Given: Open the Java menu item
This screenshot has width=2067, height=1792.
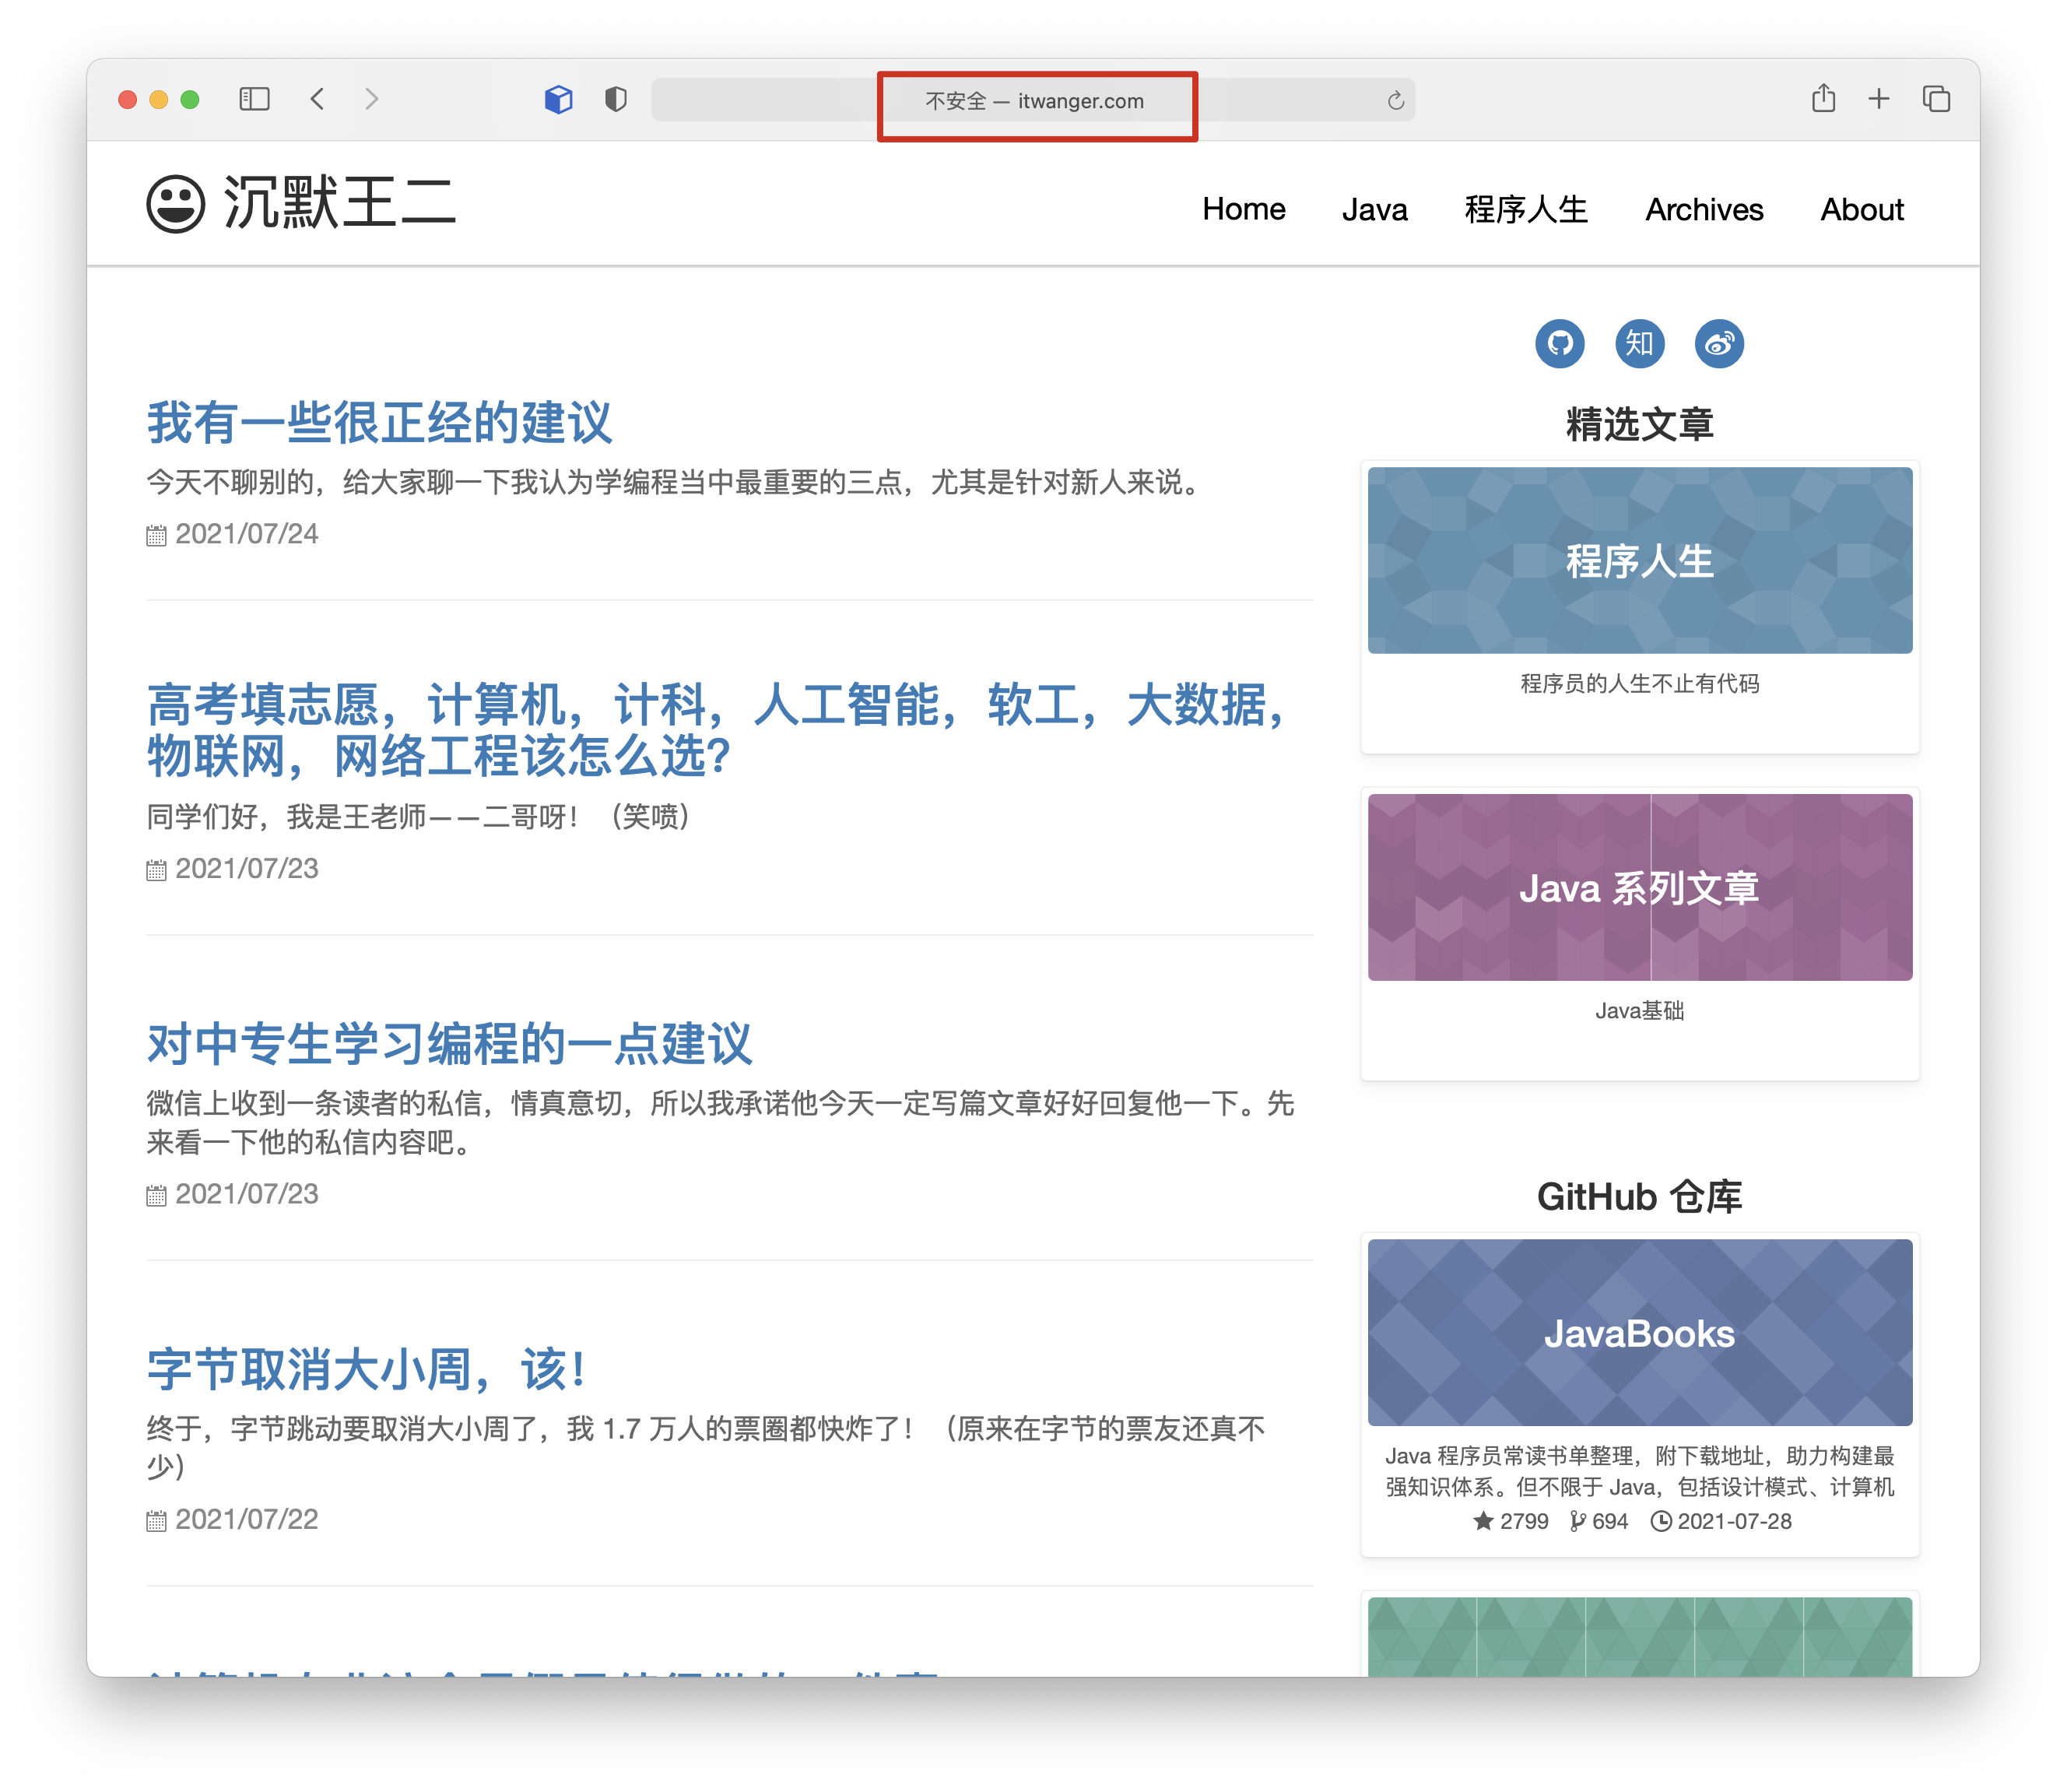Looking at the screenshot, I should (x=1374, y=209).
